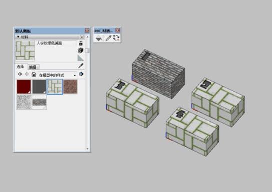Close the 材料 section with its round button
272x192 pixels.
coord(82,37)
